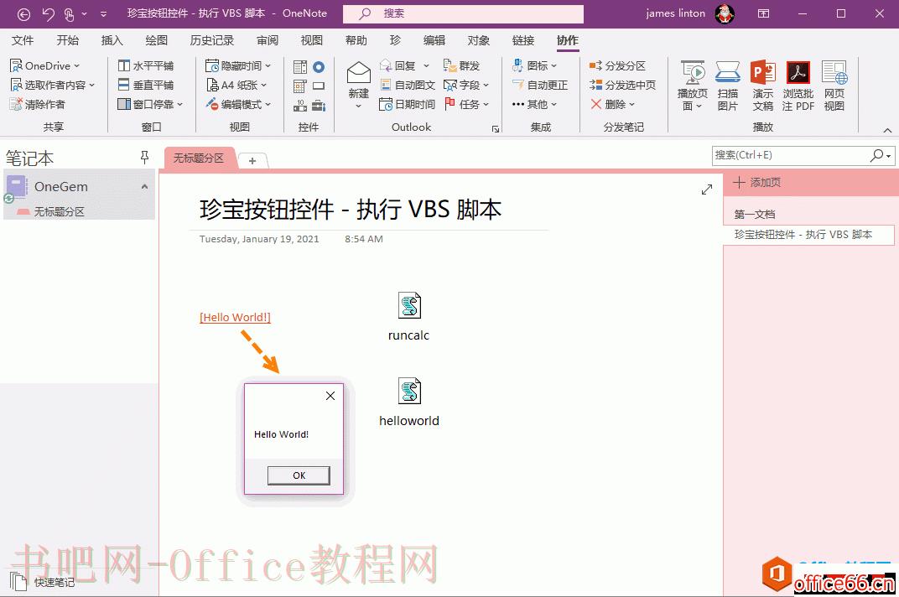
Task: Add a new section with plus tab
Action: (252, 161)
